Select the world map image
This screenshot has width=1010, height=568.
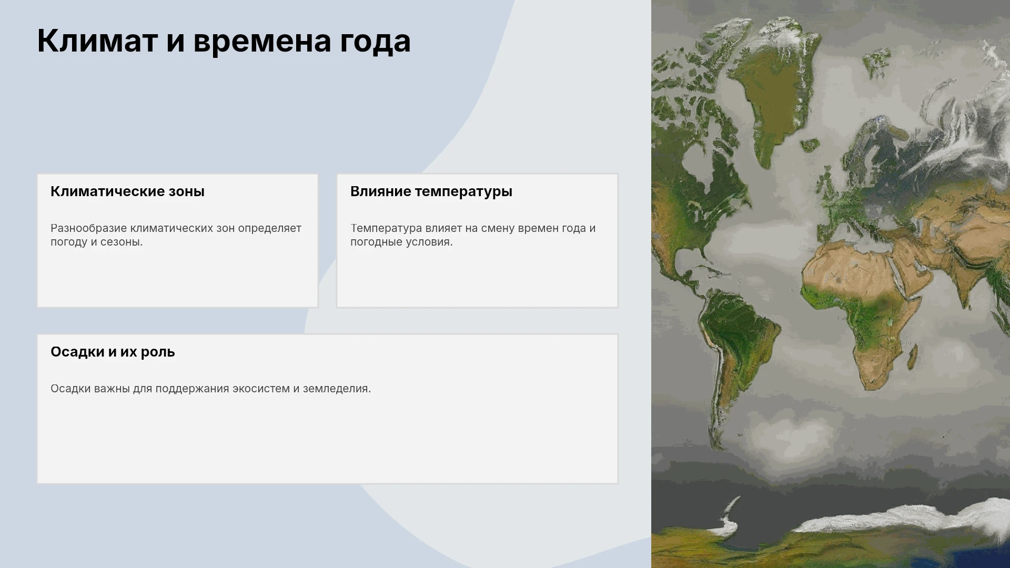click(x=831, y=284)
